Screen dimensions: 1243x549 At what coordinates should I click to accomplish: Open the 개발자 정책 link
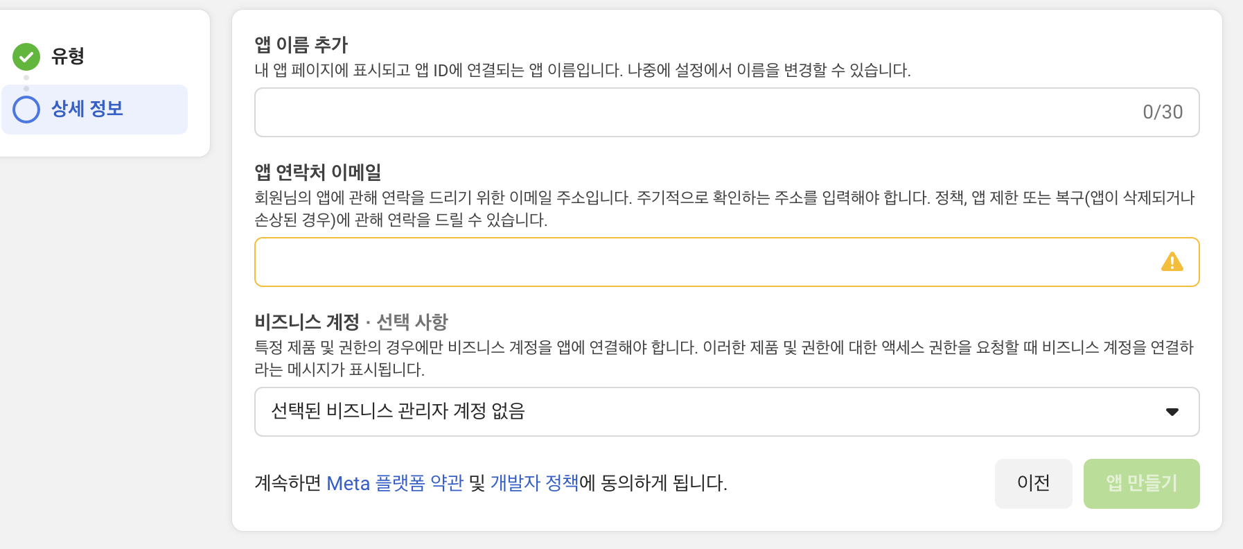click(534, 483)
